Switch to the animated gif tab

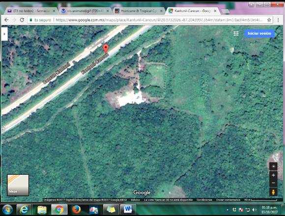click(x=85, y=11)
